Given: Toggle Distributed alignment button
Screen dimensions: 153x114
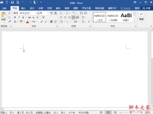Looking at the screenshot, I should [77, 17].
